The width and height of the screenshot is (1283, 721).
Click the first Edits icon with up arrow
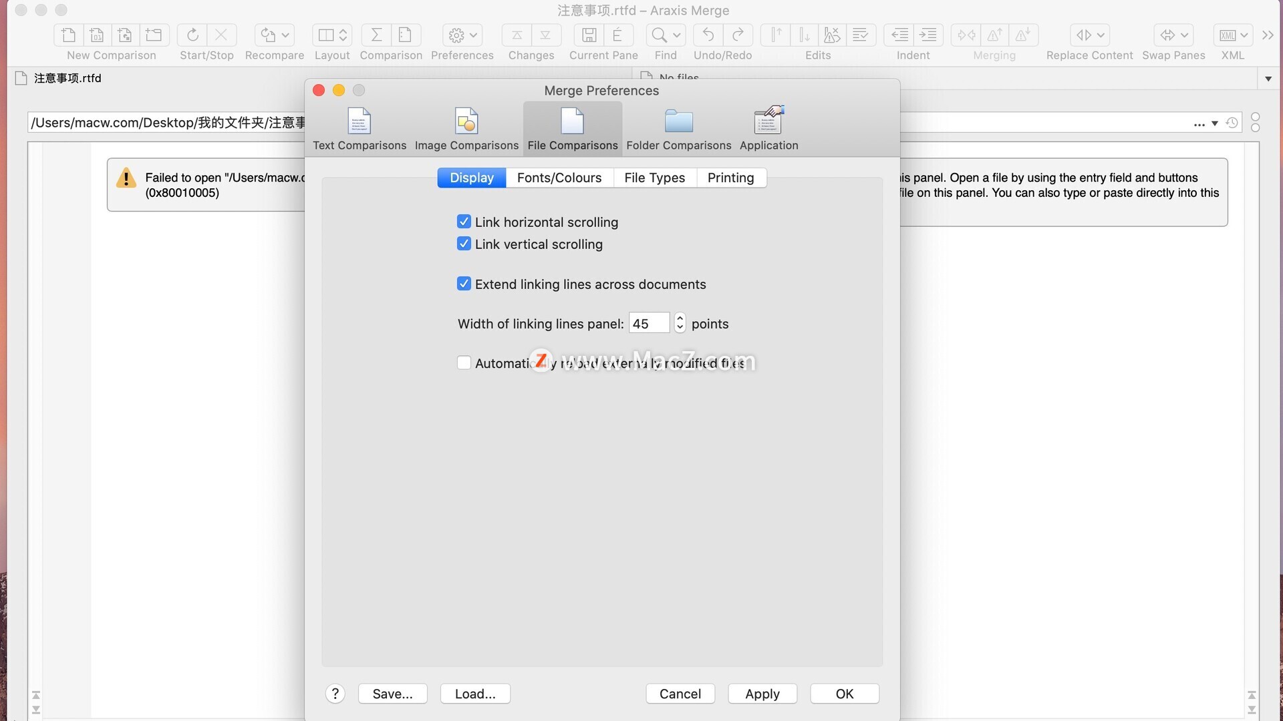pos(776,35)
